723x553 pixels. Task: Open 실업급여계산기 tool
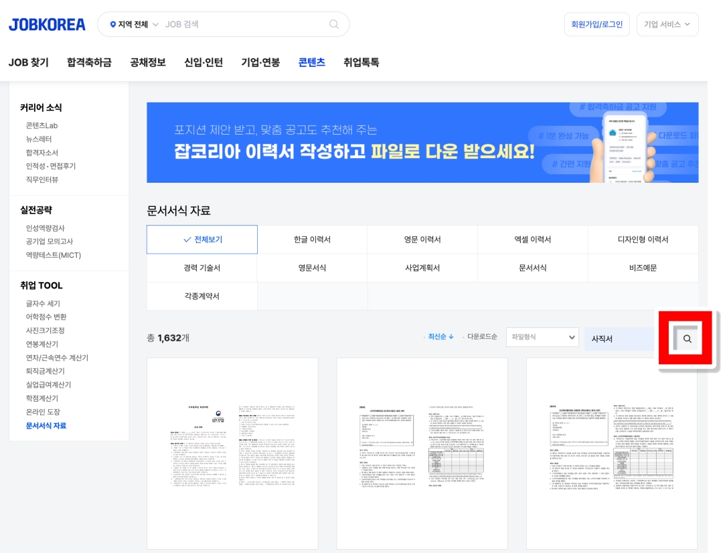coord(48,385)
